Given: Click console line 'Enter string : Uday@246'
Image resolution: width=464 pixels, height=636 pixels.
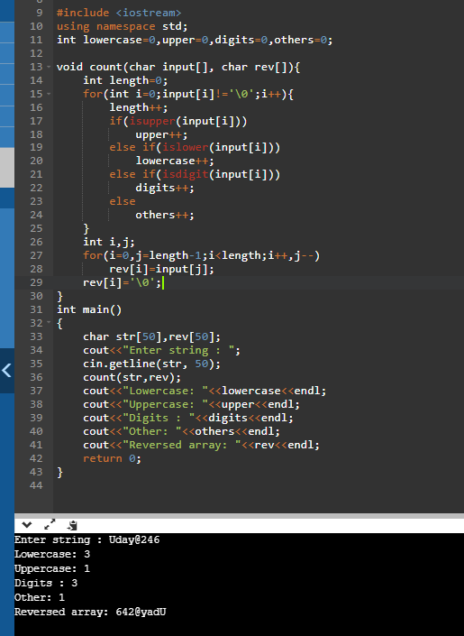Looking at the screenshot, I should [x=87, y=539].
